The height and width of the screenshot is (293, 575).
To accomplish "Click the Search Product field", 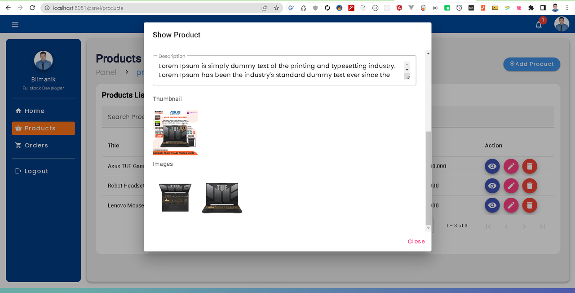I will tap(328, 117).
